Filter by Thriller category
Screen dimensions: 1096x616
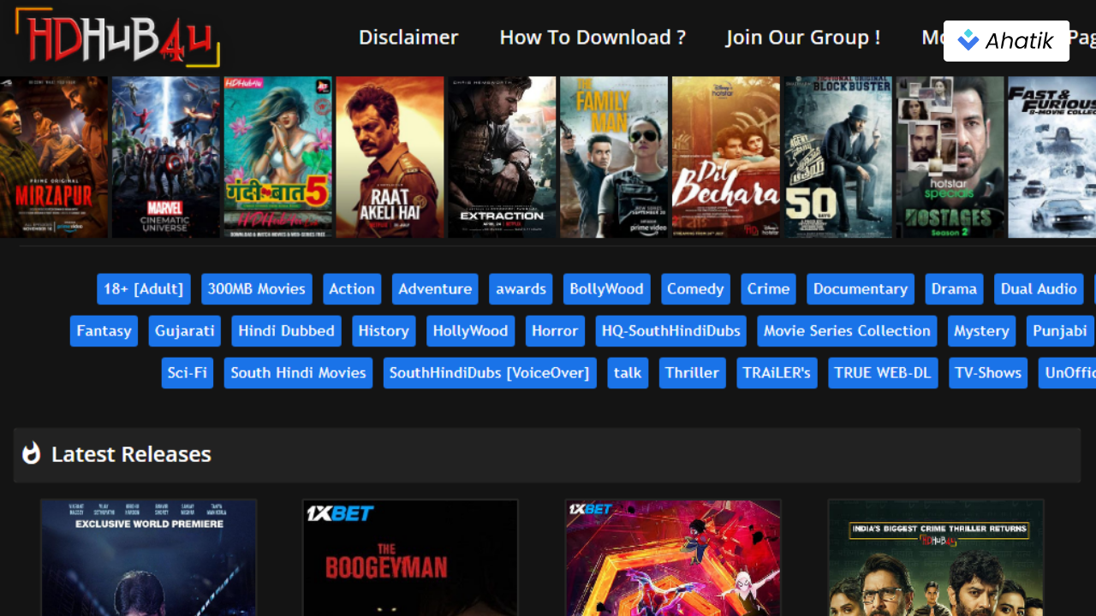[693, 373]
